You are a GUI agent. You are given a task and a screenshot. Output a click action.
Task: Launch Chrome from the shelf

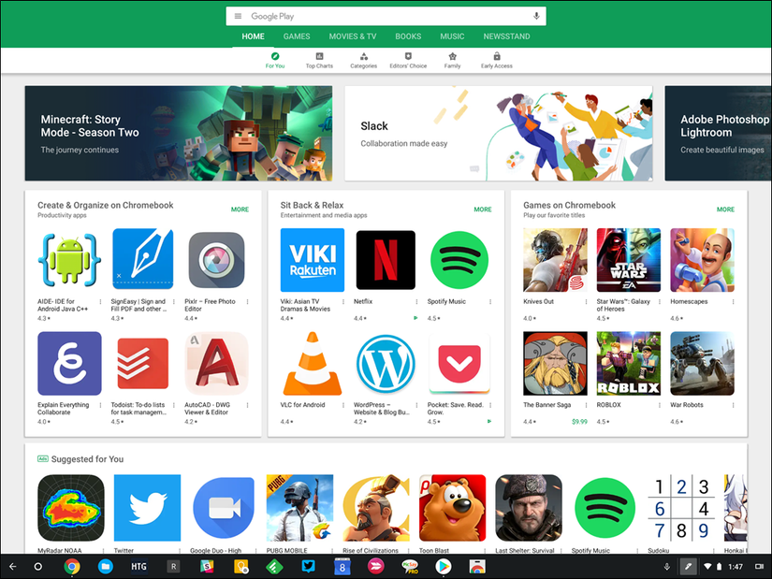click(x=72, y=567)
